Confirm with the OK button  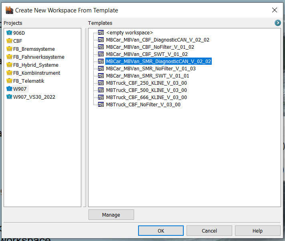[161, 231]
